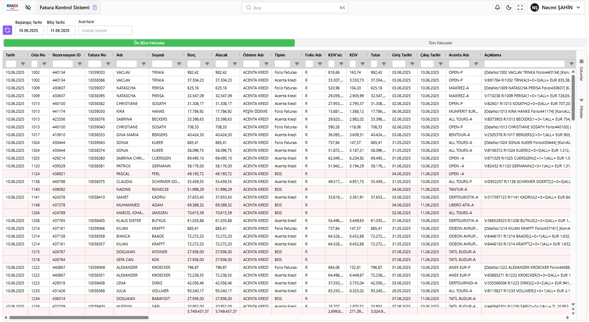Sort by the Fatura No column header
This screenshot has width=589, height=322.
click(97, 55)
